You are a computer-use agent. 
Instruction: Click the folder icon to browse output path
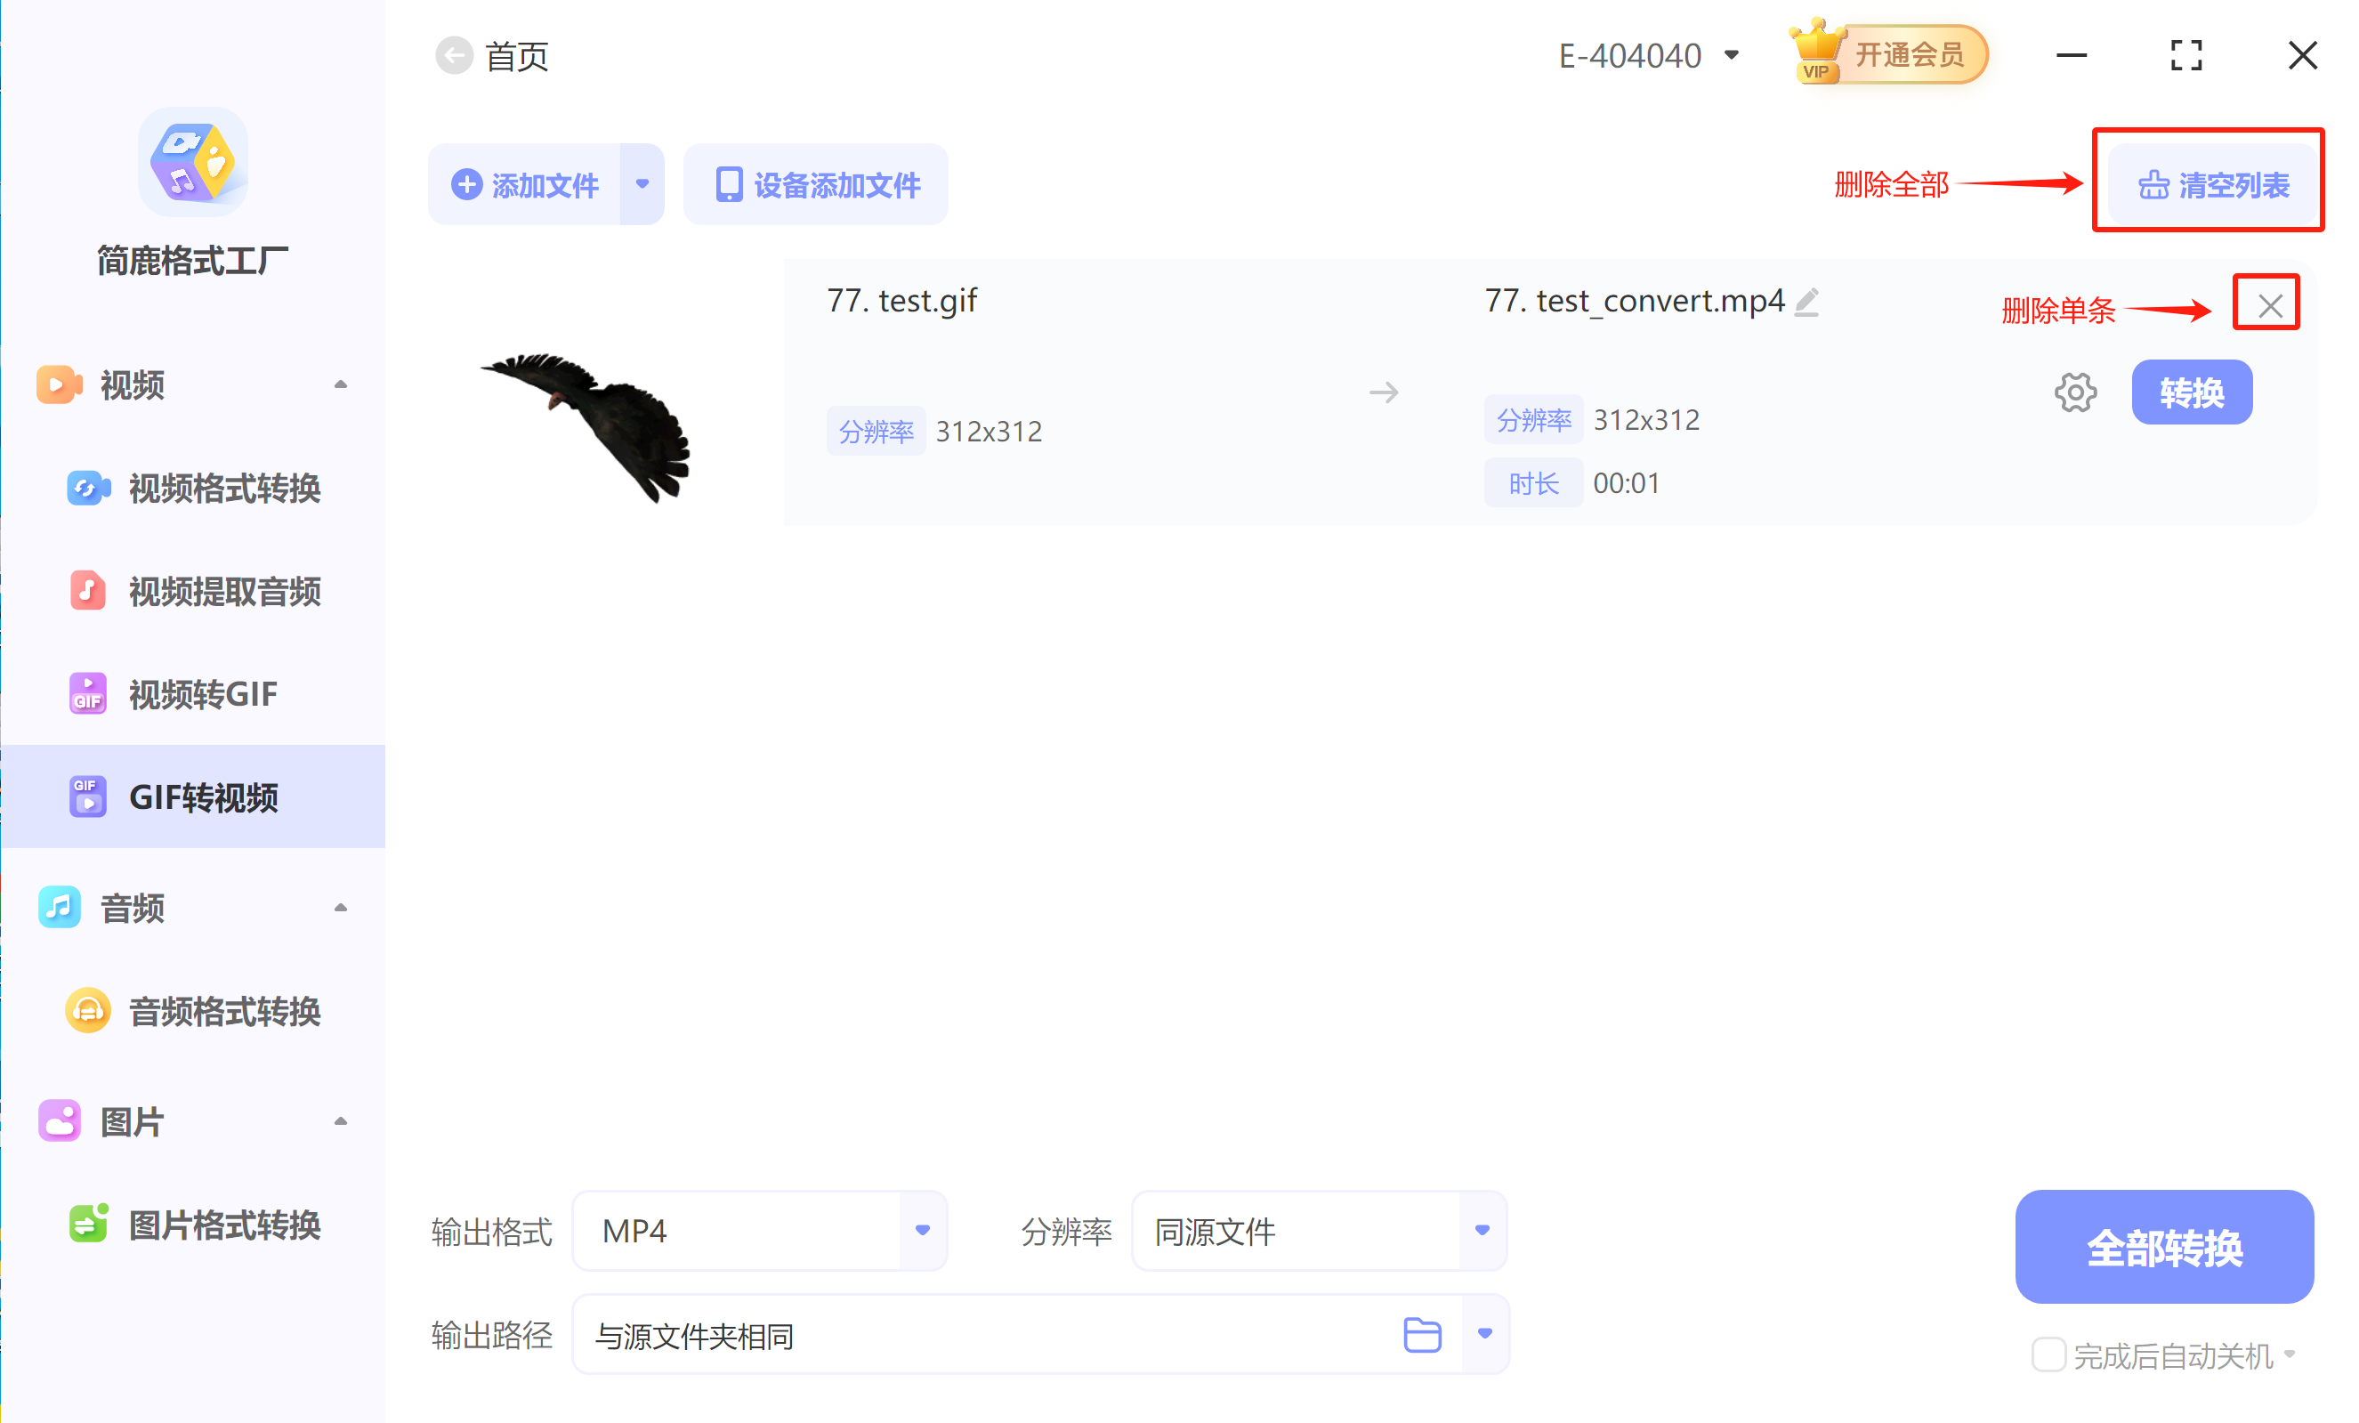1423,1334
